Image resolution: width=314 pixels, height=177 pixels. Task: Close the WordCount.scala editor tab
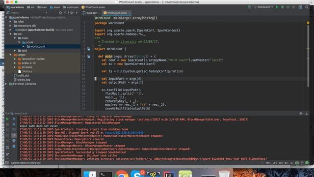coord(130,13)
